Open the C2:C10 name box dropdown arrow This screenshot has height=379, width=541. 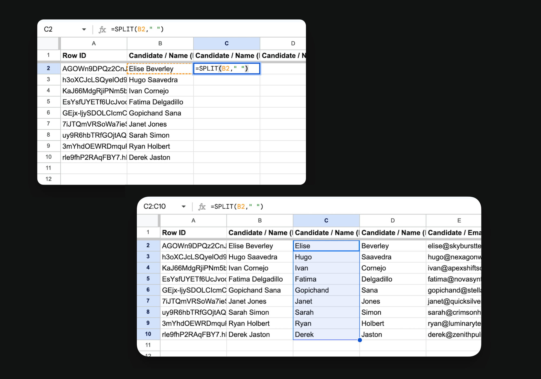pyautogui.click(x=184, y=206)
